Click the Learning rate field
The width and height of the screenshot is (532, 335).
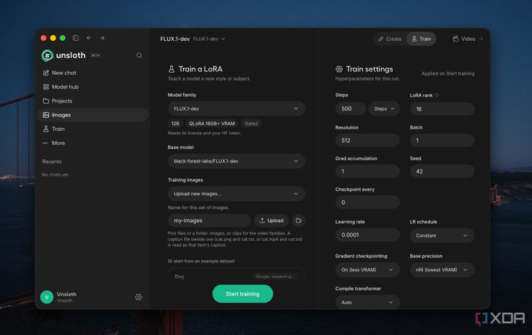pyautogui.click(x=367, y=235)
